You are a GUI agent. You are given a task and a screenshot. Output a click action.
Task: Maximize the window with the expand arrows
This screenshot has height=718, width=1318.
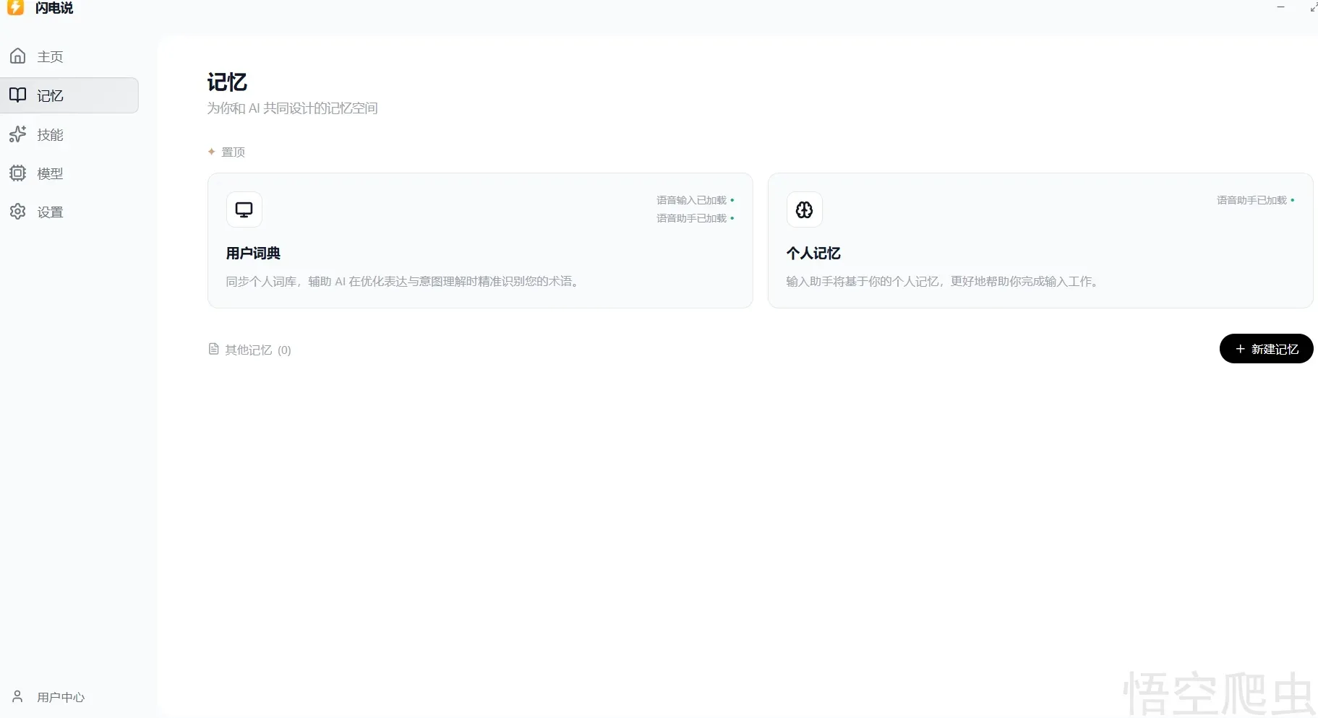coord(1313,7)
